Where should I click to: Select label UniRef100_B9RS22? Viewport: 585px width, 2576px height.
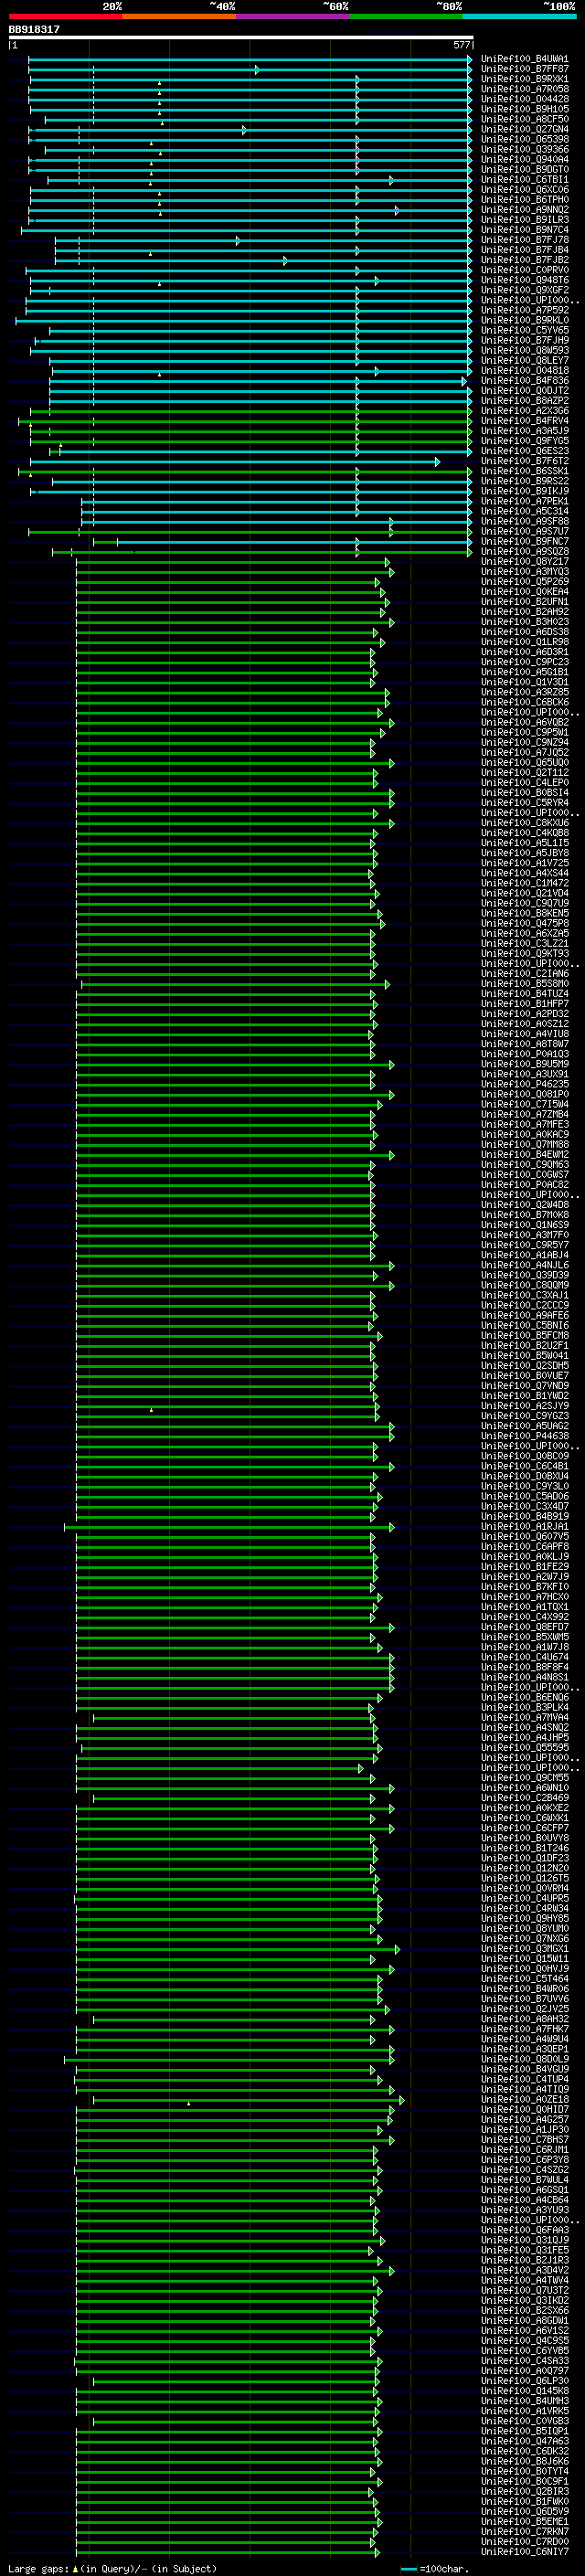pyautogui.click(x=525, y=481)
